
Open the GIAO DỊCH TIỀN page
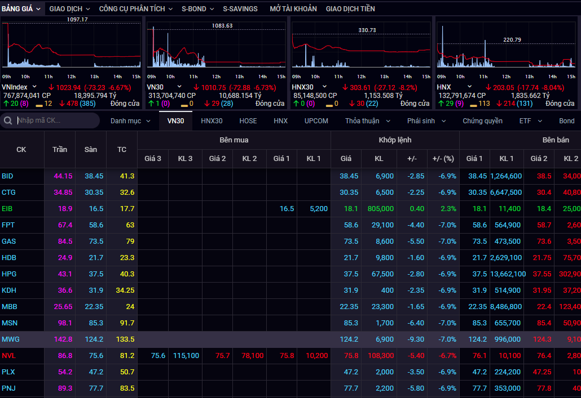(x=350, y=9)
